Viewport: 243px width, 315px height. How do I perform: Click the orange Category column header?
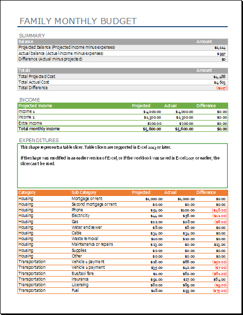click(27, 192)
